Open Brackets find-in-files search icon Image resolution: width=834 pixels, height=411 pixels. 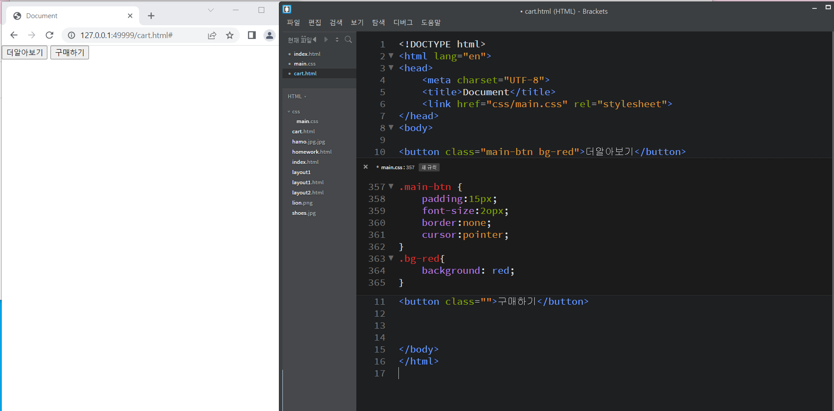[x=348, y=39]
